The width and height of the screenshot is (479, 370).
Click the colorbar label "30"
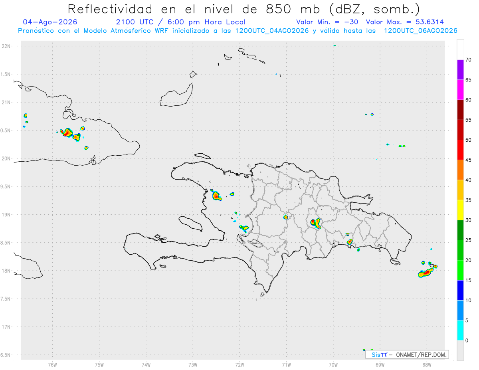468,220
